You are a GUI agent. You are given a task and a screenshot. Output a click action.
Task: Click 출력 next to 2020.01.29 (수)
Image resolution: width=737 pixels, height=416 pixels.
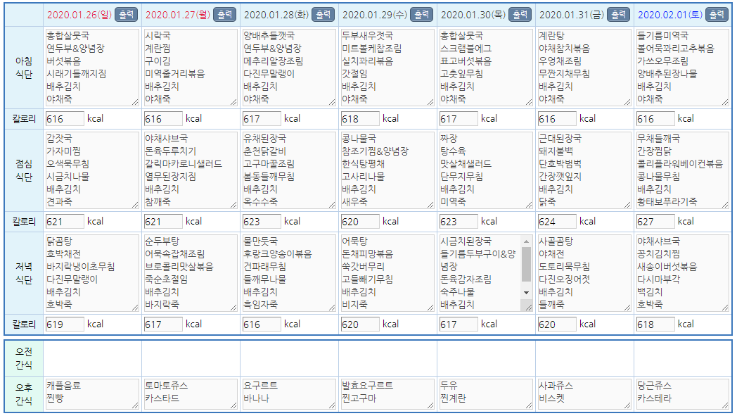coord(421,15)
